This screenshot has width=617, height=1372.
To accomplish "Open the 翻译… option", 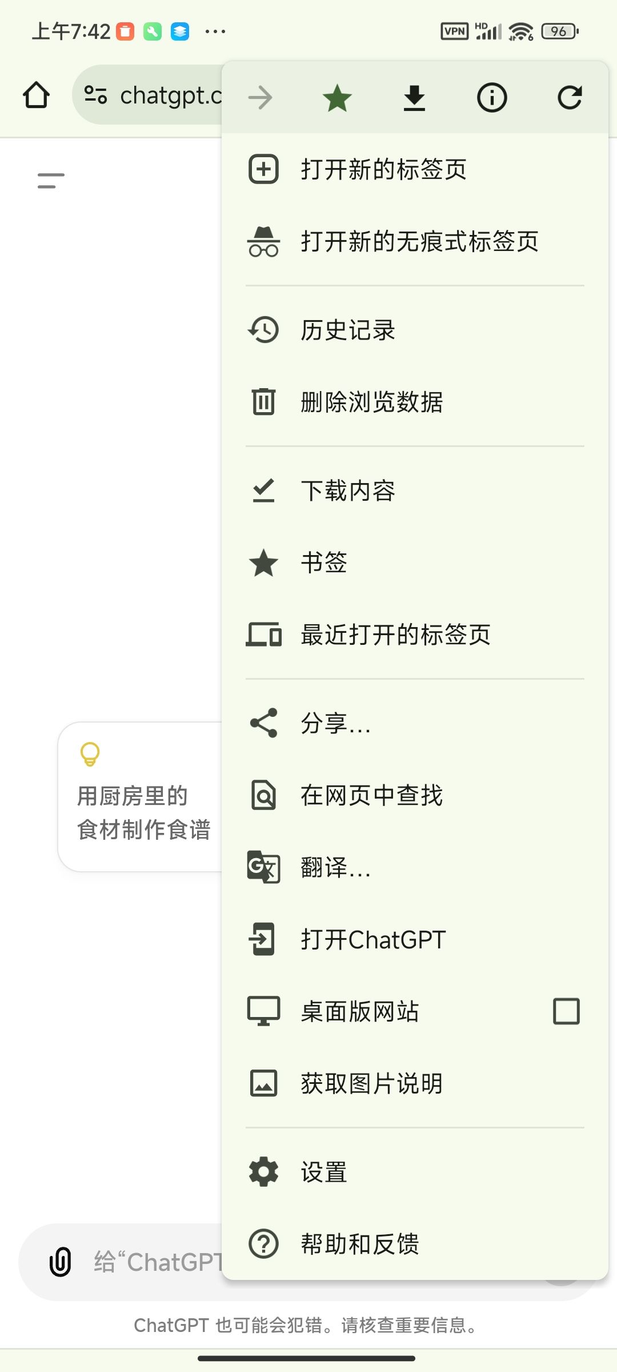I will click(x=336, y=867).
